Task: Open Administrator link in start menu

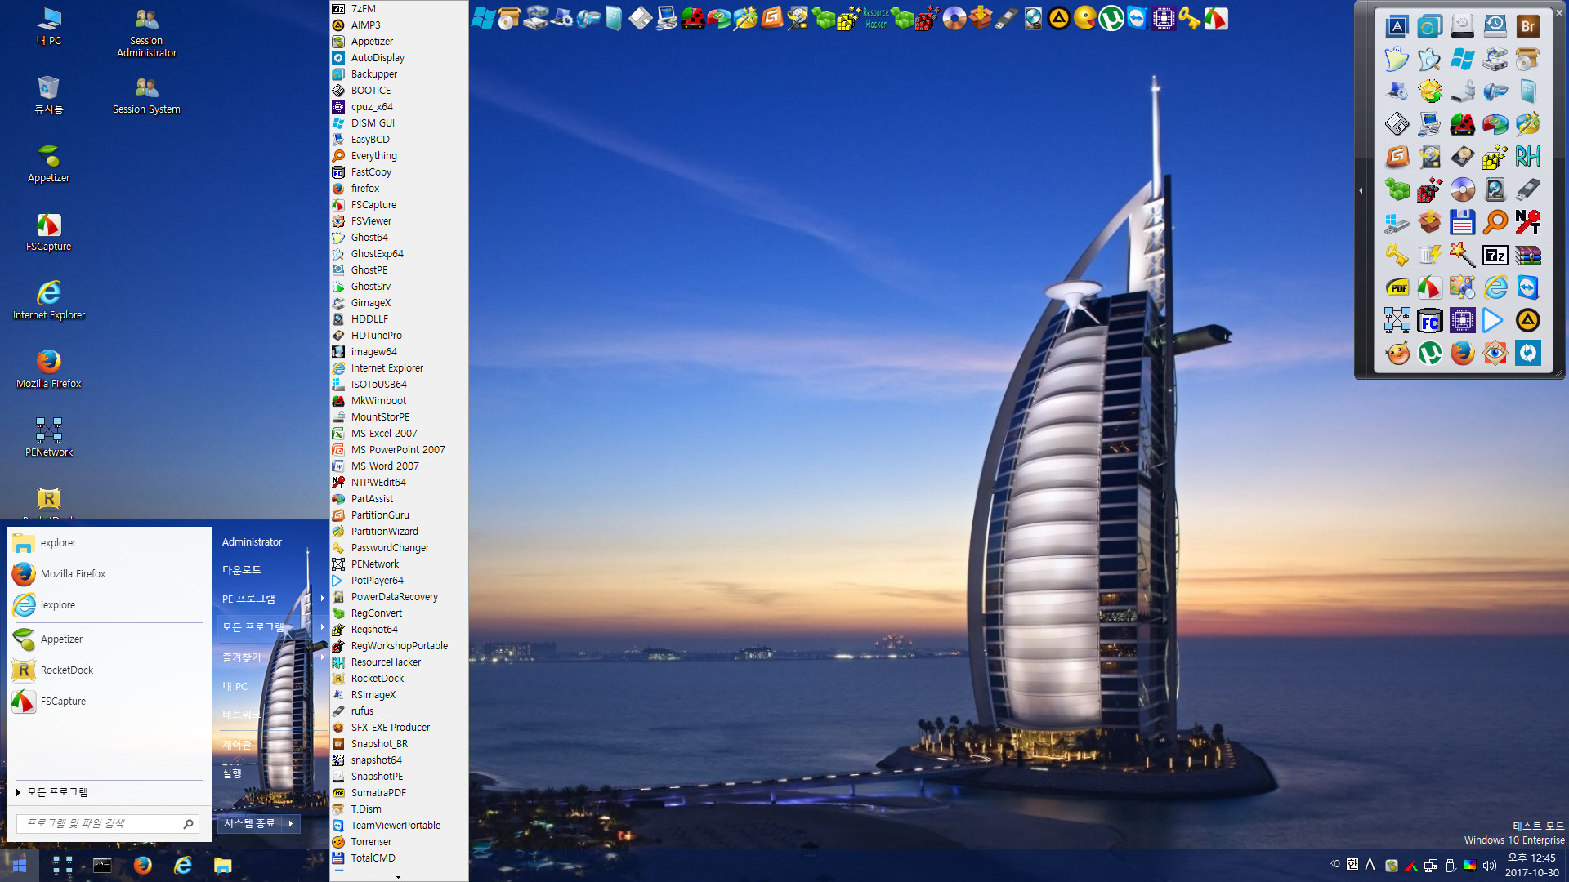Action: (x=252, y=542)
